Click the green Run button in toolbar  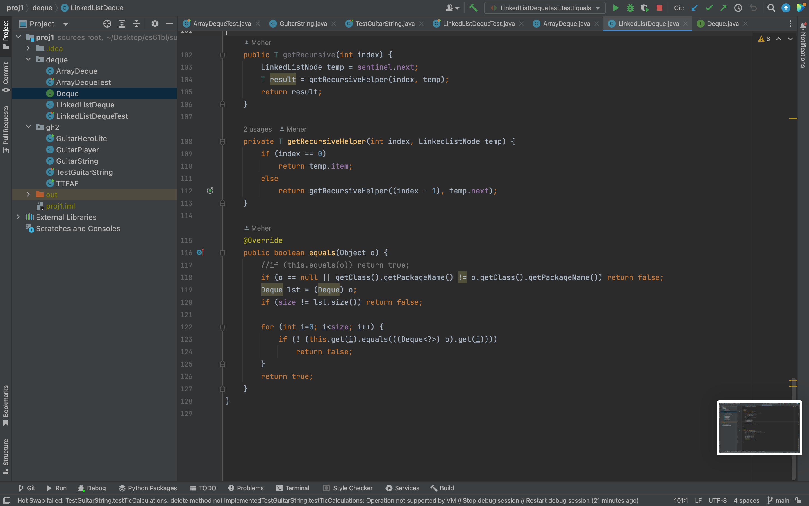coord(615,8)
